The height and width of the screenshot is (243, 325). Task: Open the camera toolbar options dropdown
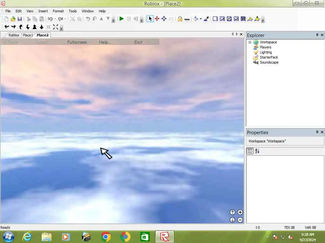point(61,28)
